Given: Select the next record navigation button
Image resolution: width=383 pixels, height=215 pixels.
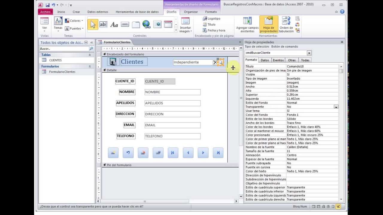Looking at the screenshot, I should point(203,153).
